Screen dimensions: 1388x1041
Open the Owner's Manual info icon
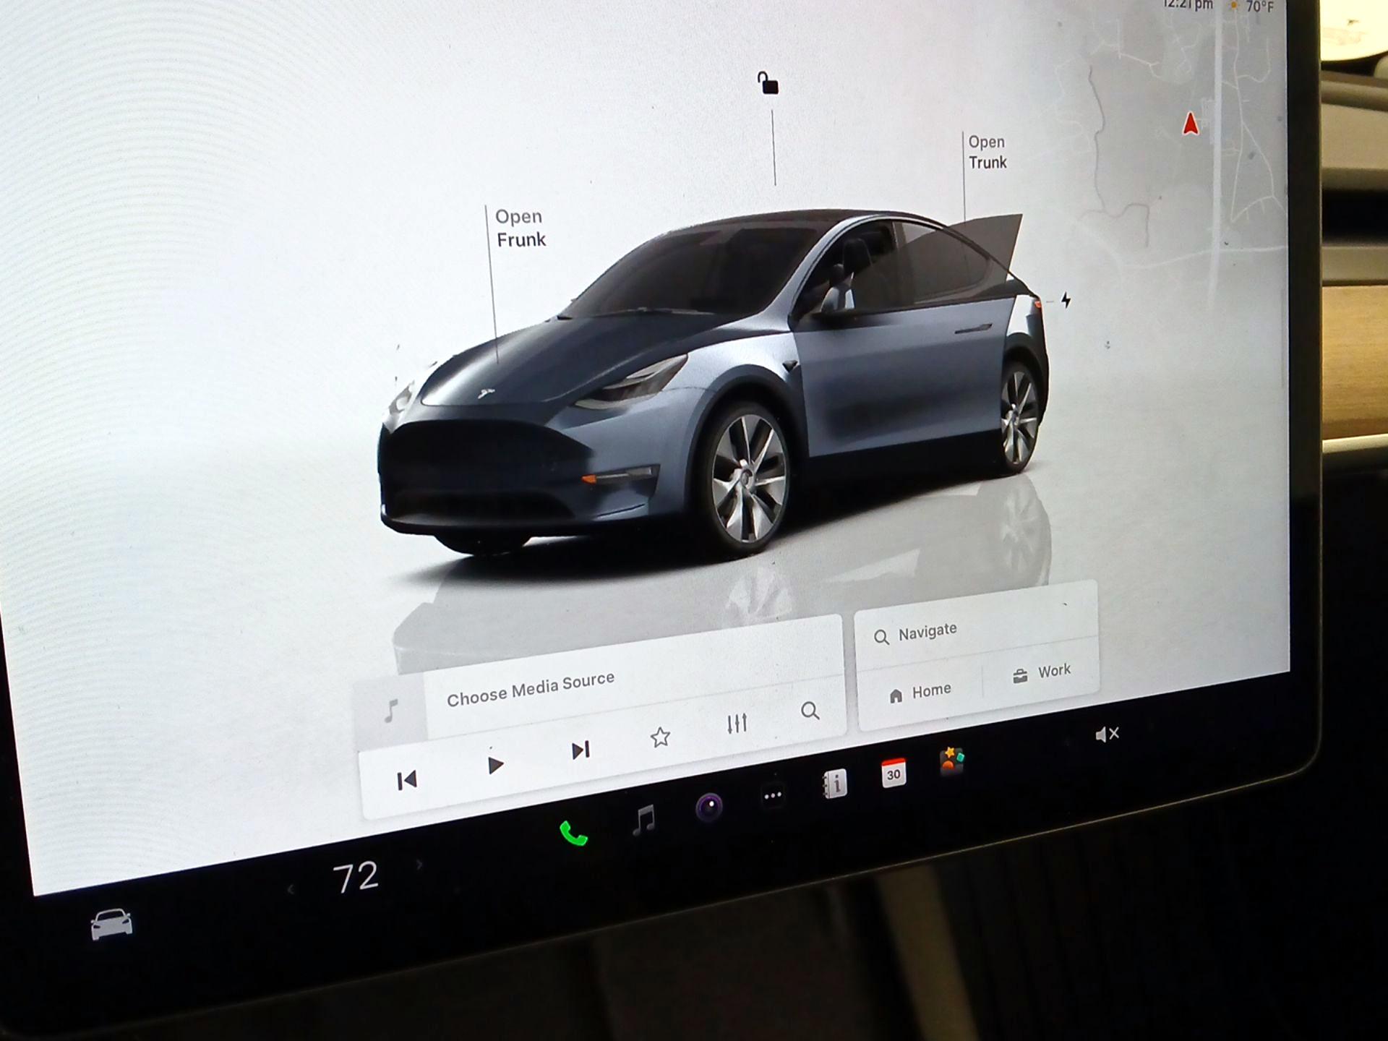[835, 784]
